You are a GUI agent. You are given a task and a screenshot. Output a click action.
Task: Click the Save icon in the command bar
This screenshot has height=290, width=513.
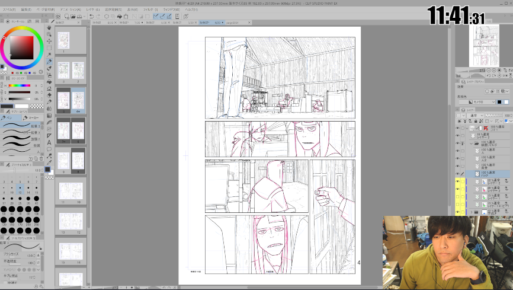pos(79,16)
